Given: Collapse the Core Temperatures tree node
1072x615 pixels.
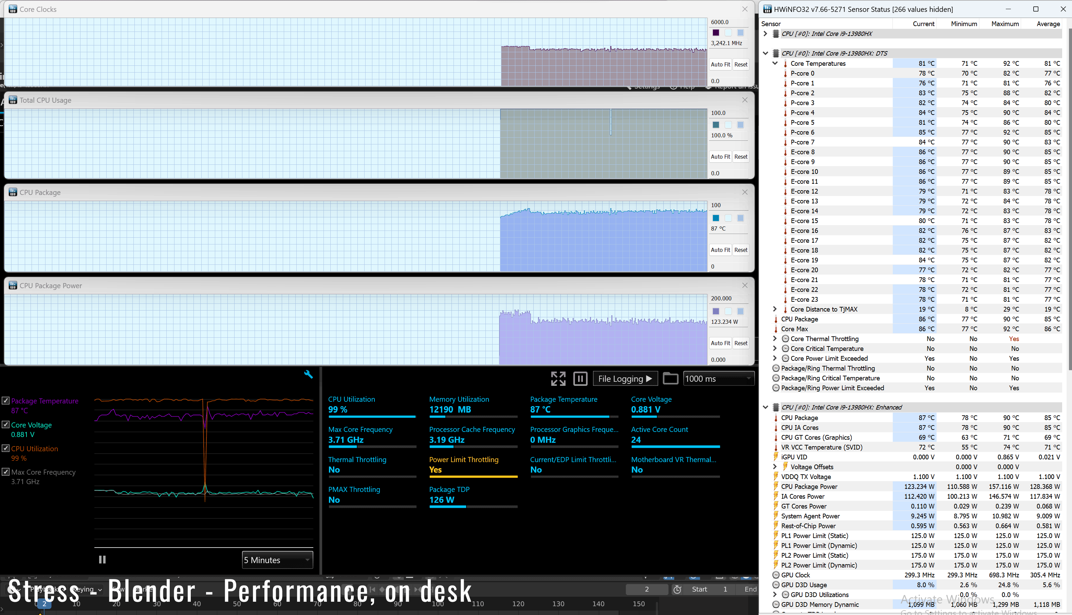Looking at the screenshot, I should pos(775,63).
